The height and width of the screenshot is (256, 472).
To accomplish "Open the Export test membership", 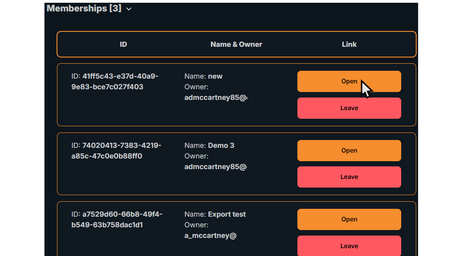I will point(349,219).
